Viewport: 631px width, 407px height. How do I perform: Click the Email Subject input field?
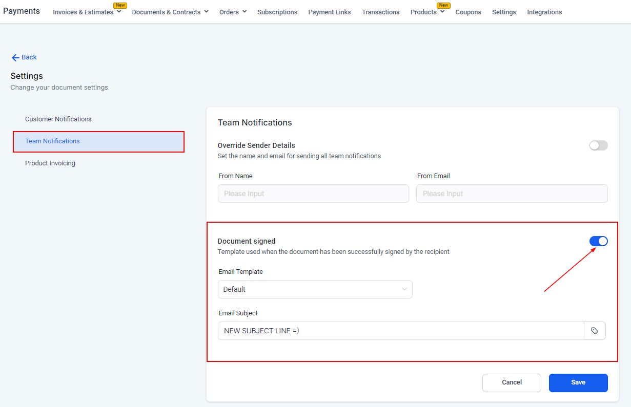(401, 331)
